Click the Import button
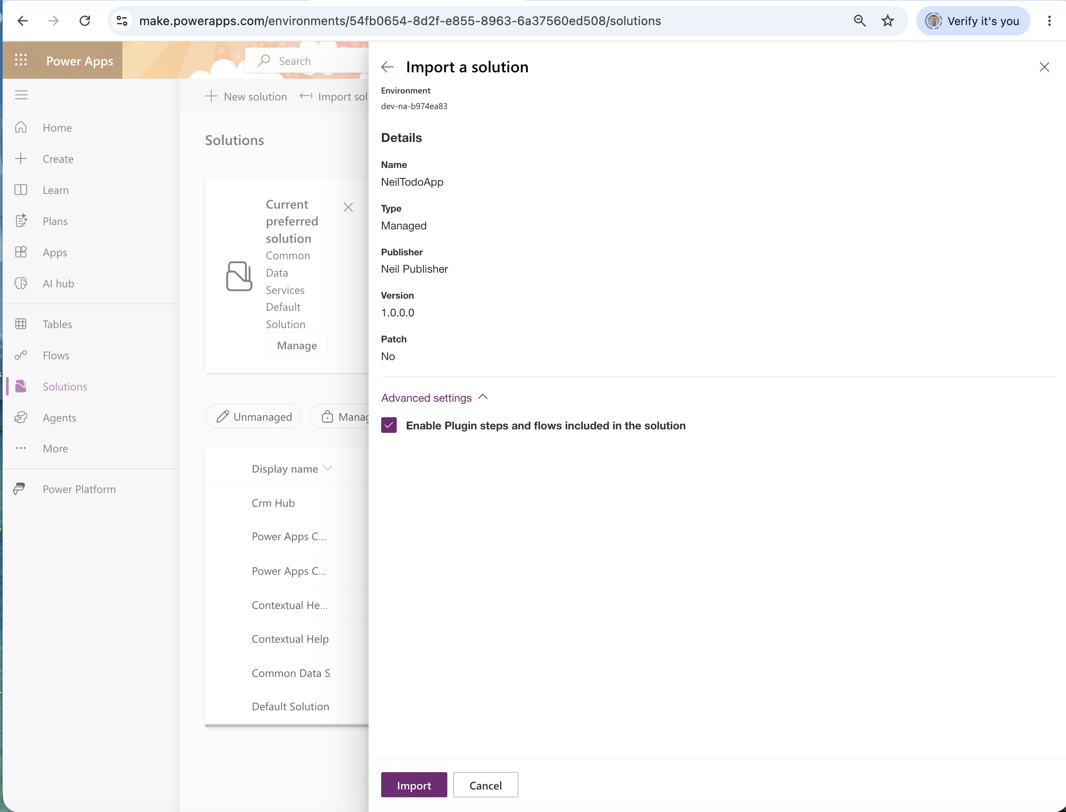The width and height of the screenshot is (1066, 812). point(414,785)
